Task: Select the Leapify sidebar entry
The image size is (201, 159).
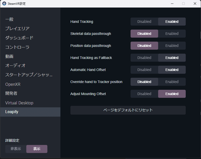Action: point(30,112)
